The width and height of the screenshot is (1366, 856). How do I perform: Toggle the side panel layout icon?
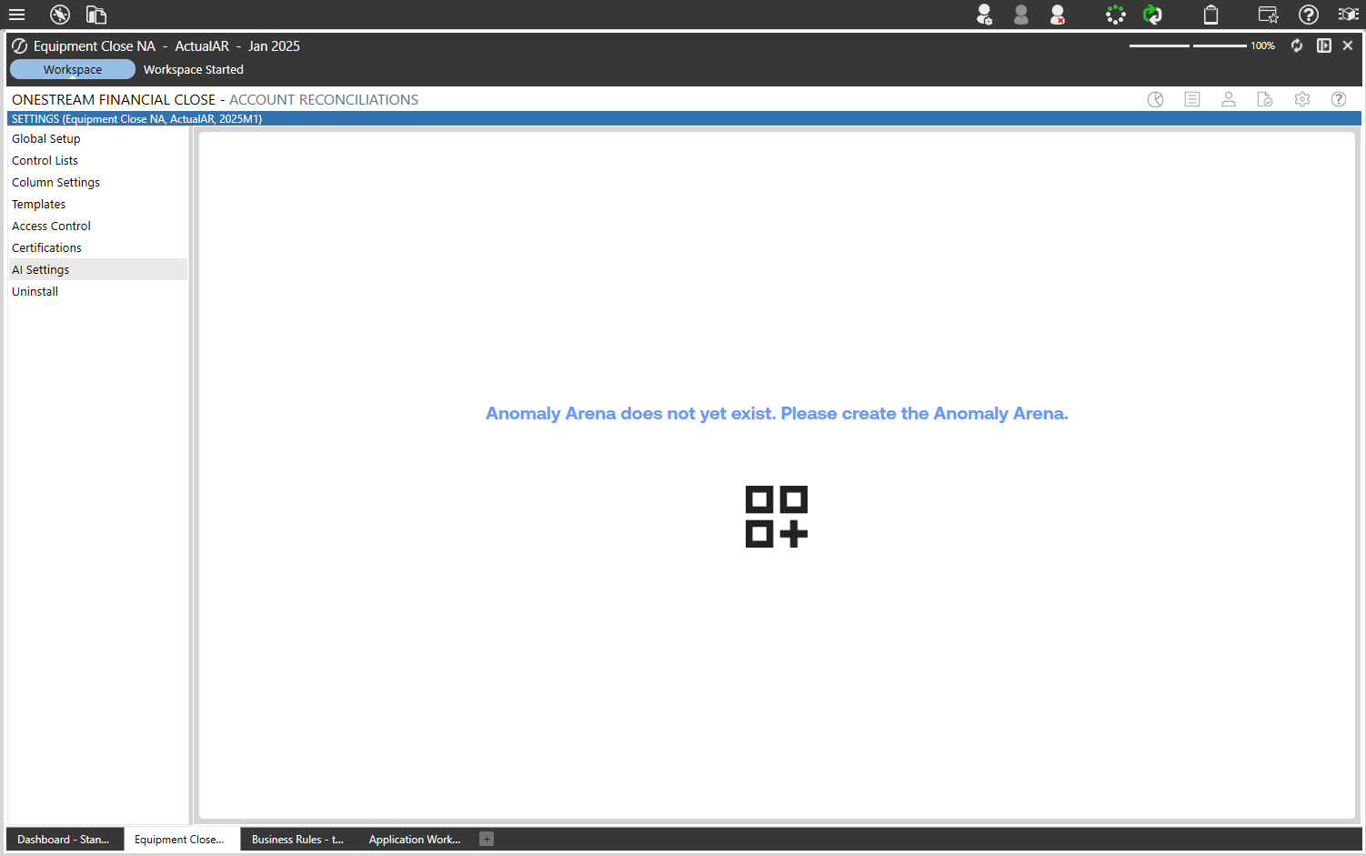(1324, 45)
